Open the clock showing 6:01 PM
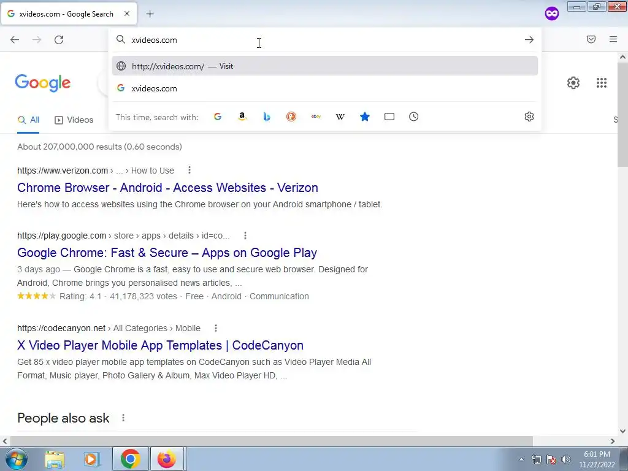 click(x=597, y=459)
